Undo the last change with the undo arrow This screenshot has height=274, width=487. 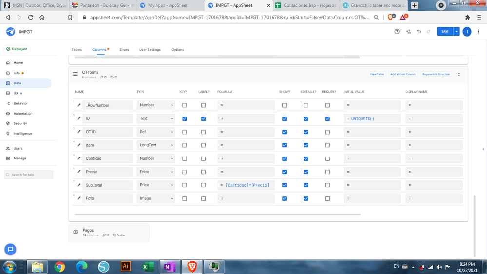(419, 31)
